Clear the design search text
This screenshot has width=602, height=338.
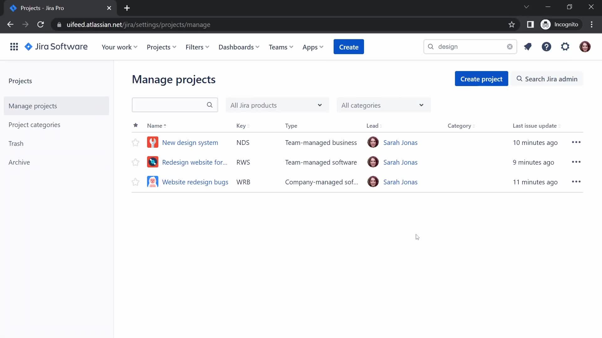510,47
